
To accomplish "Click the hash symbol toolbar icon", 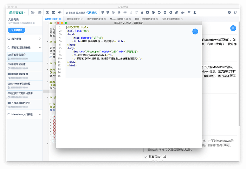I will tap(136, 12).
